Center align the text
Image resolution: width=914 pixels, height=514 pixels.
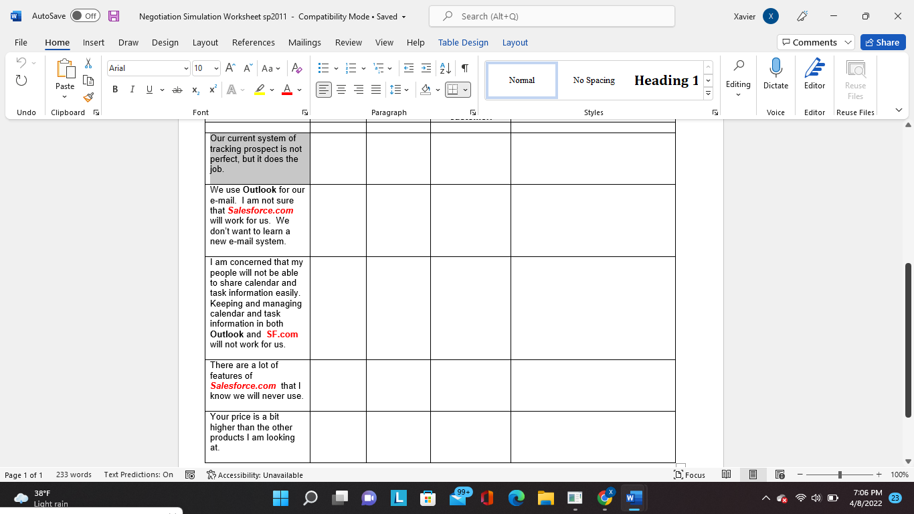tap(341, 90)
